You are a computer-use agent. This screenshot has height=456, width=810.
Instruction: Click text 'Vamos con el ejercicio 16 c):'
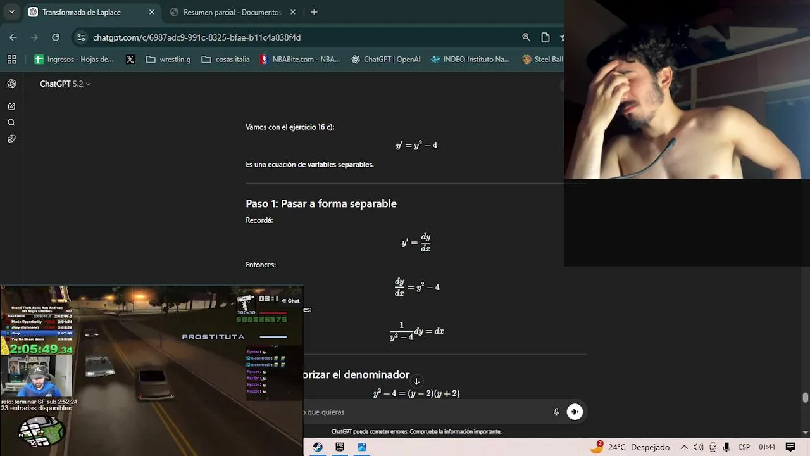click(x=290, y=127)
